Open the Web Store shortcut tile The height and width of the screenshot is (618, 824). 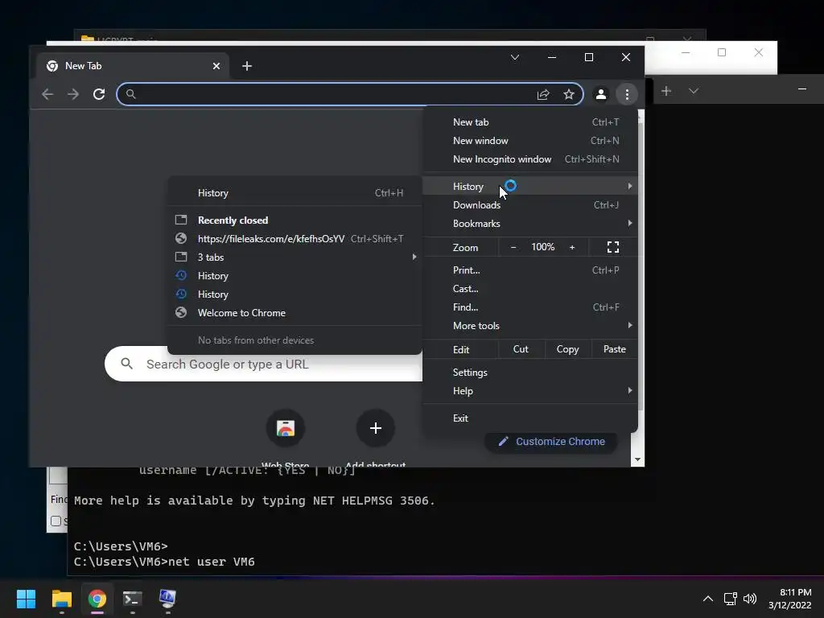(x=286, y=428)
